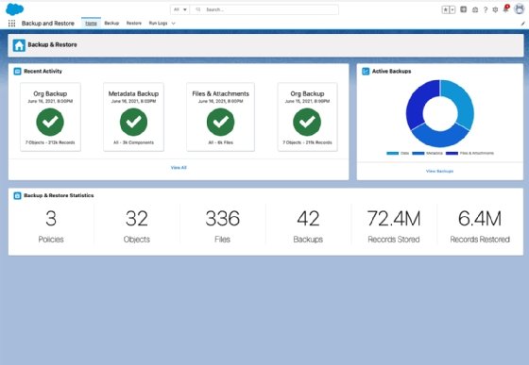Screen dimensions: 529x365
Task: Click the favorites star icon
Action: pyautogui.click(x=445, y=9)
